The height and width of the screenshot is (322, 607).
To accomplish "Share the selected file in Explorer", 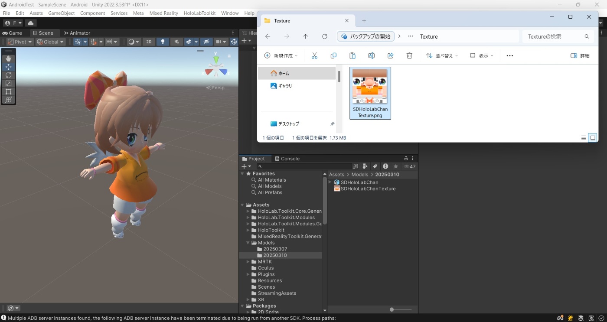I will coord(390,55).
